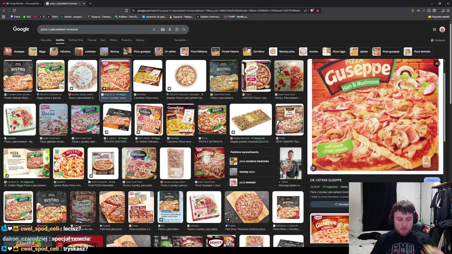Open the TikTok video thumbnail result
This screenshot has height=254, width=452.
click(291, 163)
